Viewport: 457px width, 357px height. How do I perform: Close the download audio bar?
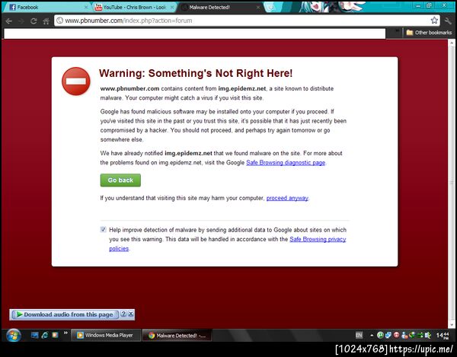click(131, 314)
